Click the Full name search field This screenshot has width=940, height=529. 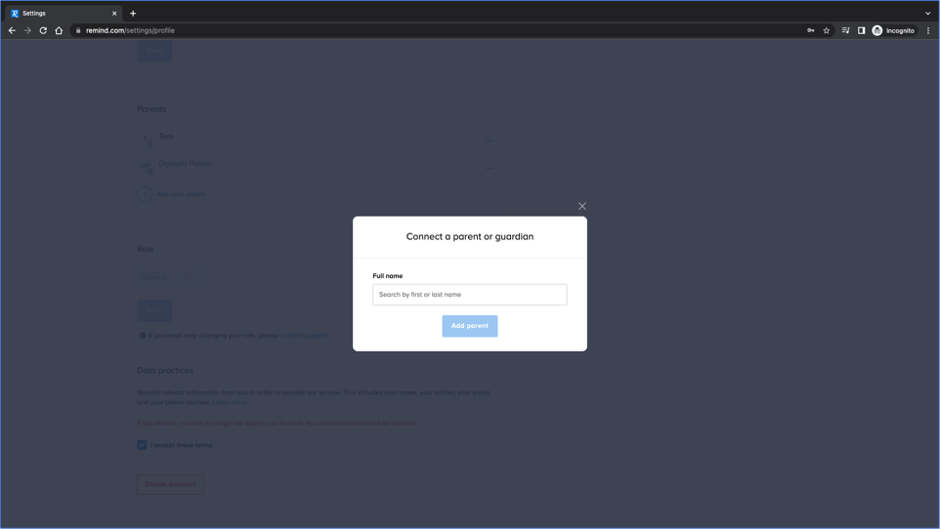[x=469, y=295]
